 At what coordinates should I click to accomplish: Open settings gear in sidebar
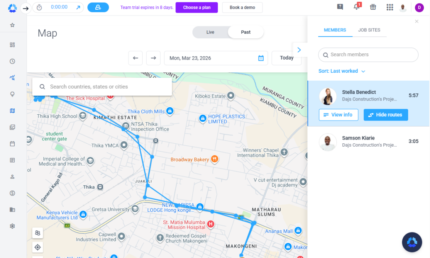tap(12, 226)
